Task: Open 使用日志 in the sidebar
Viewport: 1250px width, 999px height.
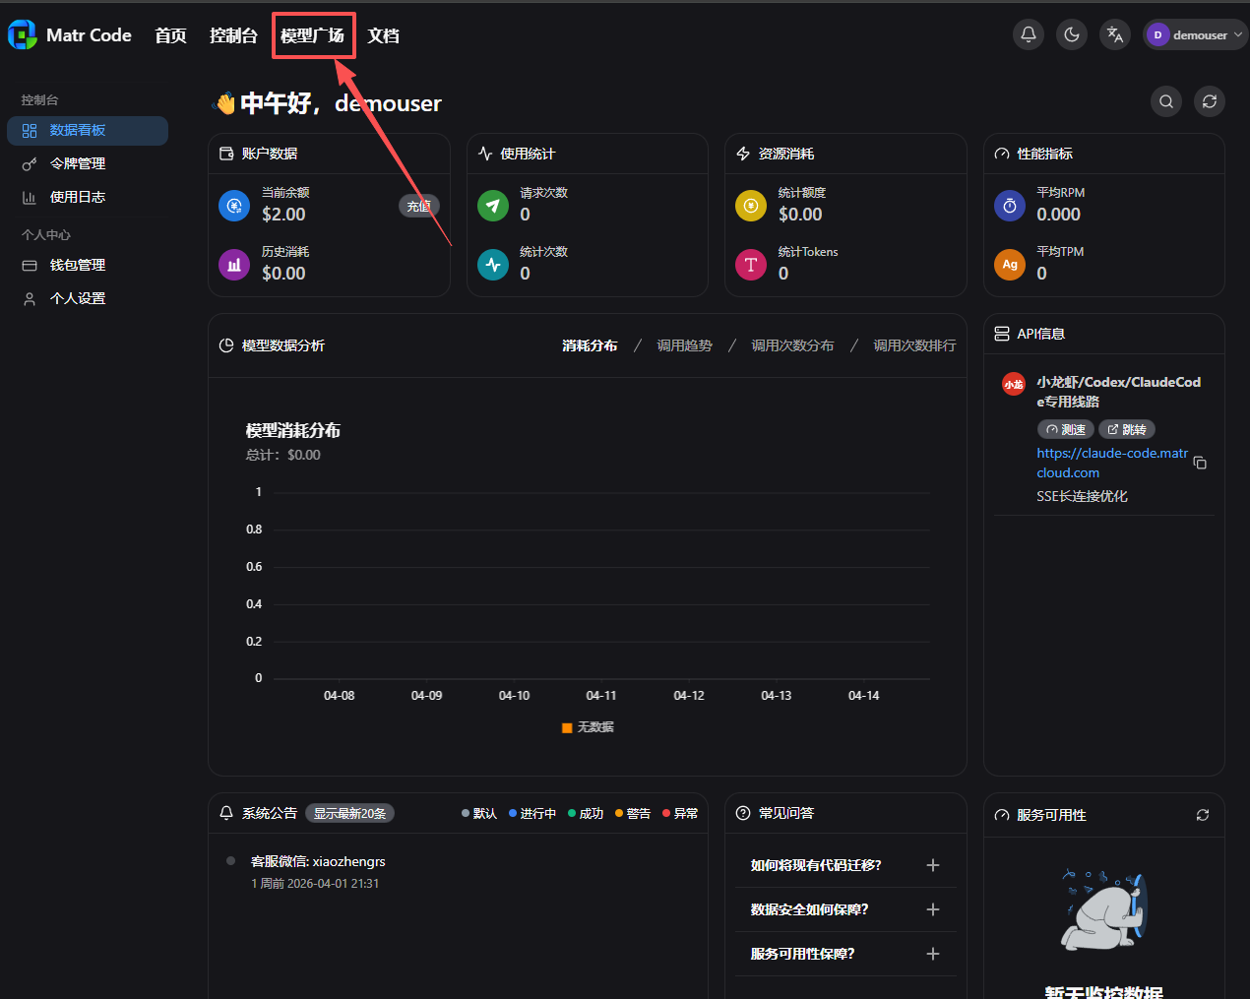Action: [x=88, y=198]
